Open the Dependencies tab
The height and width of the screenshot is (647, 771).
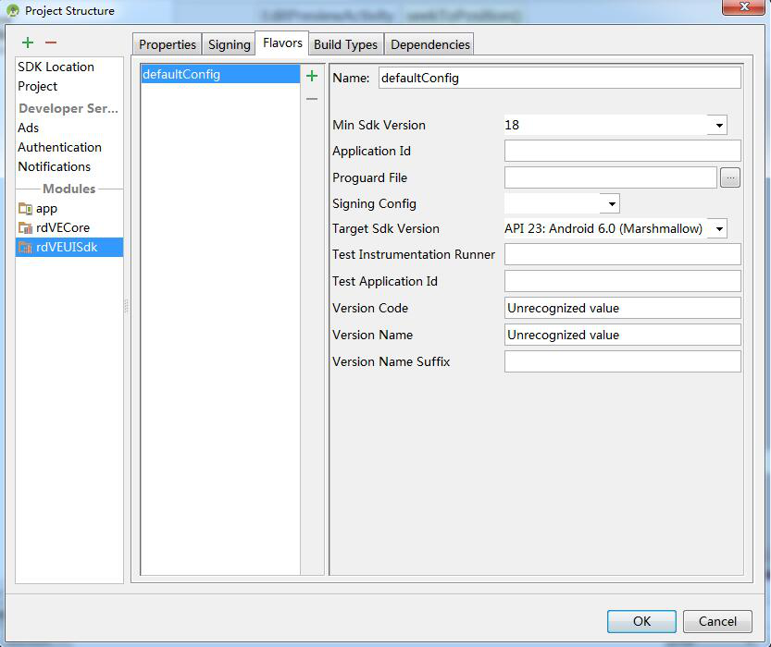click(x=429, y=44)
